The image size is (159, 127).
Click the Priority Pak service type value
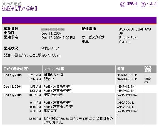pos(128,38)
